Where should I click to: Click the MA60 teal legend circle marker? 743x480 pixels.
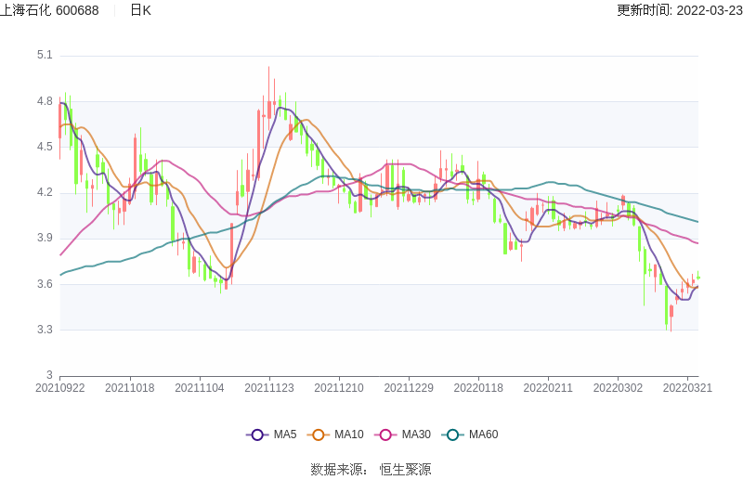(x=452, y=435)
